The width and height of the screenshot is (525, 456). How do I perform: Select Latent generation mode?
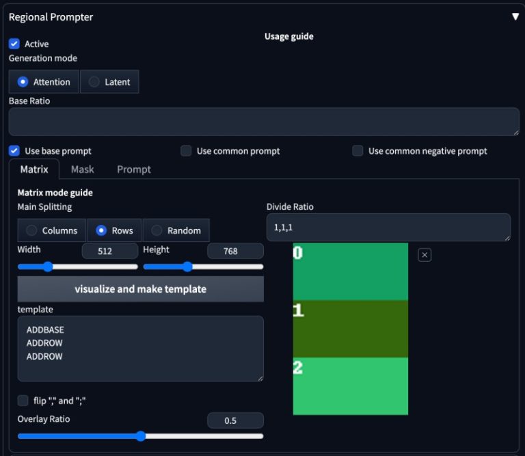click(109, 81)
